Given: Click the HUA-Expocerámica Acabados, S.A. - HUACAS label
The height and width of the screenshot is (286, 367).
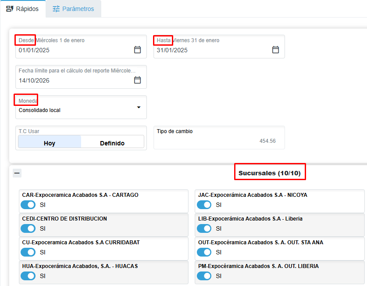Looking at the screenshot, I should 80,266.
